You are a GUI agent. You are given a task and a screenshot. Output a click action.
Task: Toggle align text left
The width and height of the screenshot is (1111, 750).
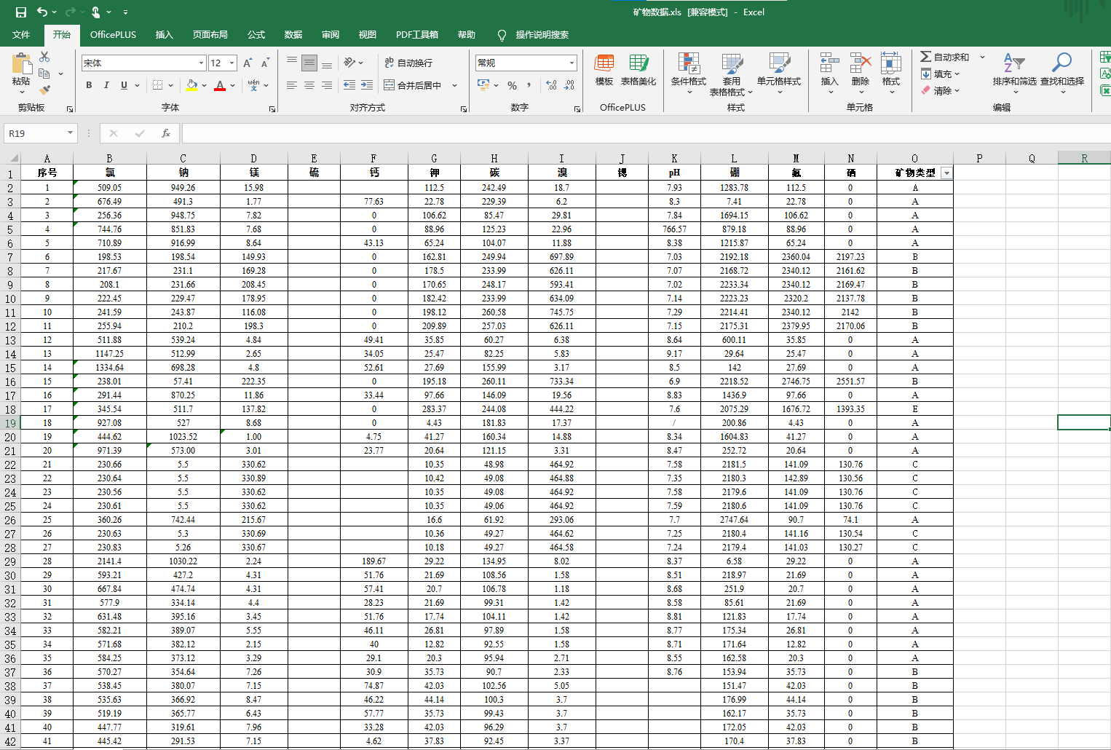(x=291, y=85)
